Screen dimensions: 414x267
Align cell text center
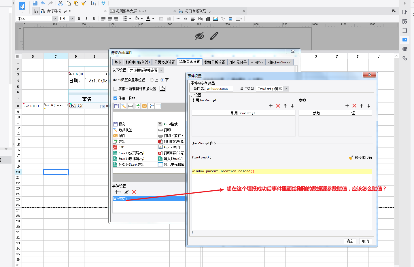click(x=110, y=19)
